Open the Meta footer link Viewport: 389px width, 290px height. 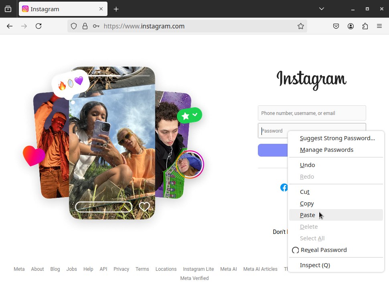coord(19,269)
